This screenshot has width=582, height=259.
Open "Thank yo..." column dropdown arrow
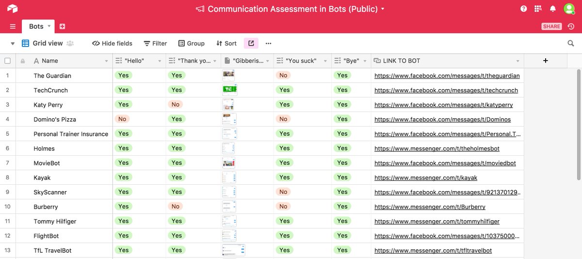click(x=215, y=61)
